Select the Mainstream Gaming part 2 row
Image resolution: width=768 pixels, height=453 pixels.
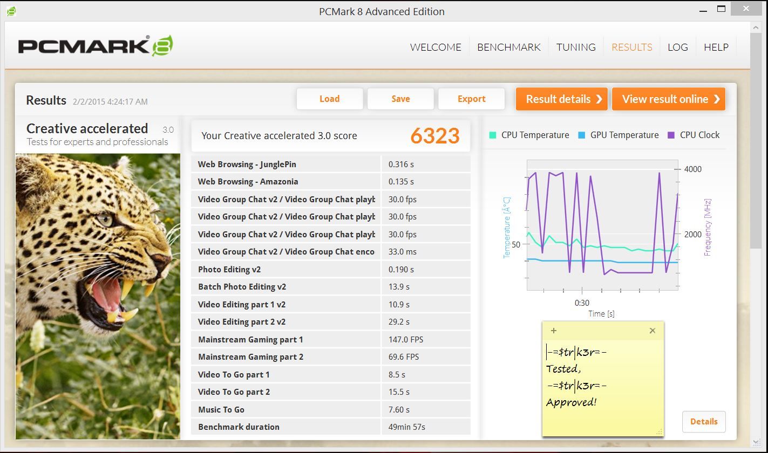click(330, 357)
